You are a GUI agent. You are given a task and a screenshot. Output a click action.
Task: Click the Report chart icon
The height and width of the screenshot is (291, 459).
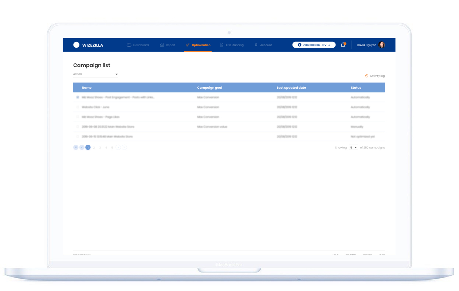point(162,45)
